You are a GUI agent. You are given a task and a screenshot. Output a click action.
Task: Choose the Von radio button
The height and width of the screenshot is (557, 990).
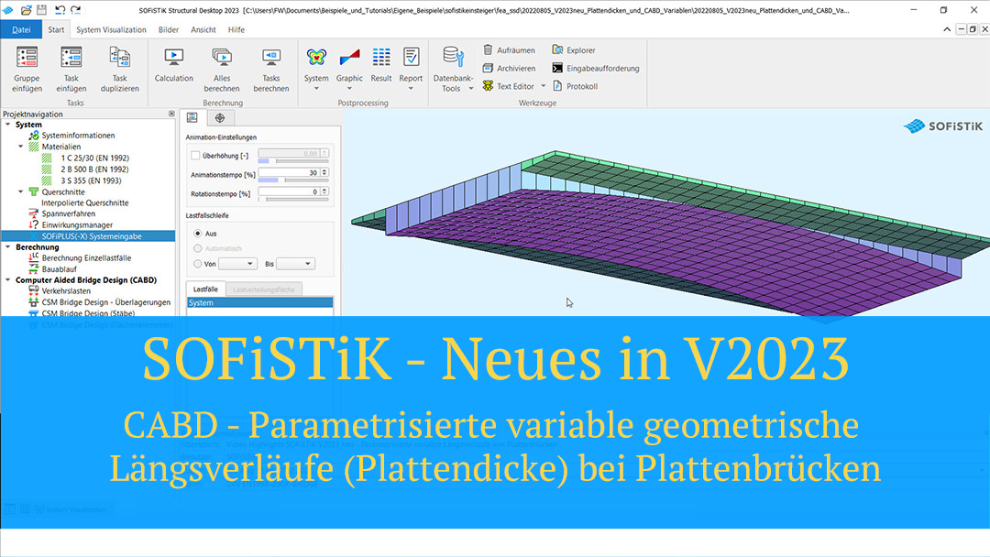[198, 264]
